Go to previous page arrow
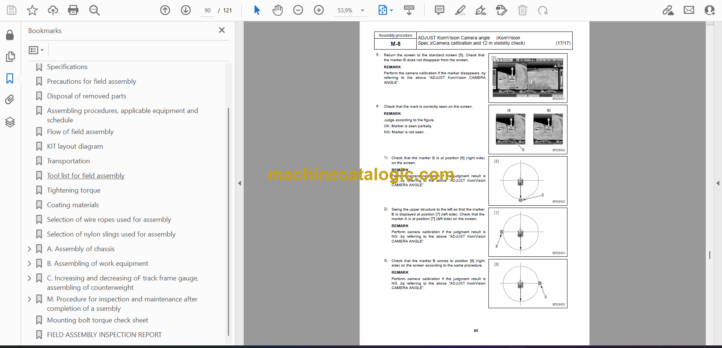 tap(165, 10)
